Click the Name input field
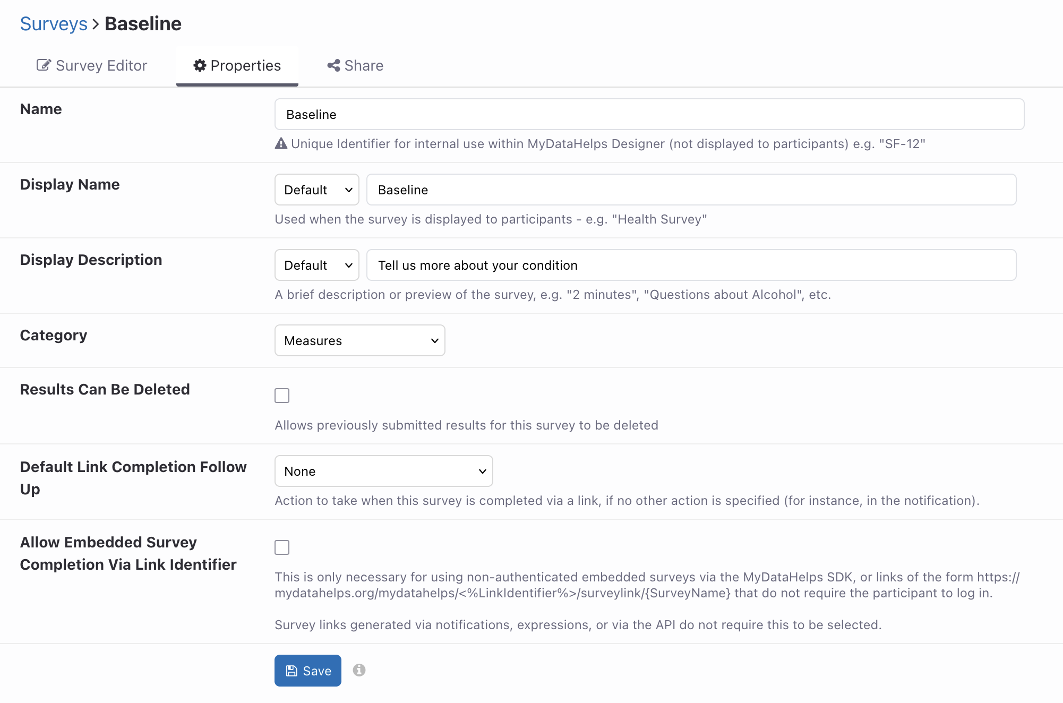This screenshot has height=703, width=1063. point(649,114)
